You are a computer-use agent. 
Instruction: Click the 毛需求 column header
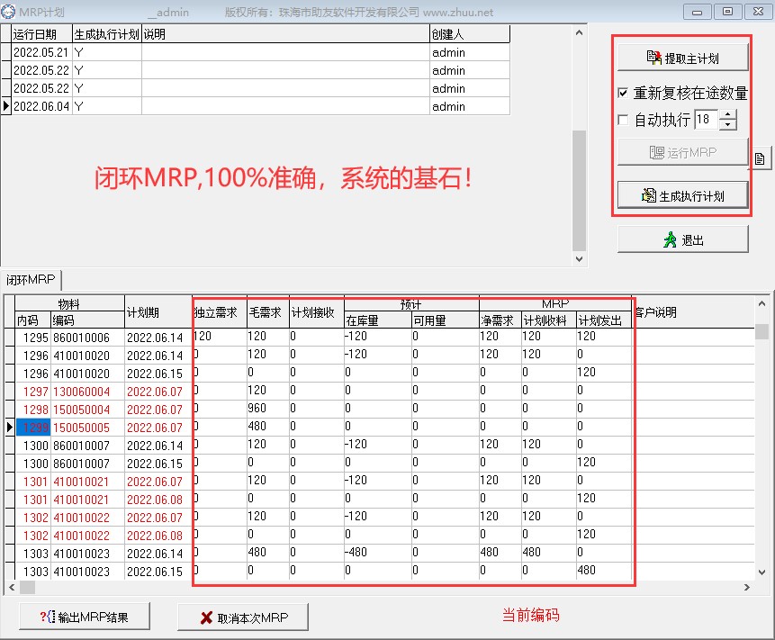pyautogui.click(x=267, y=312)
